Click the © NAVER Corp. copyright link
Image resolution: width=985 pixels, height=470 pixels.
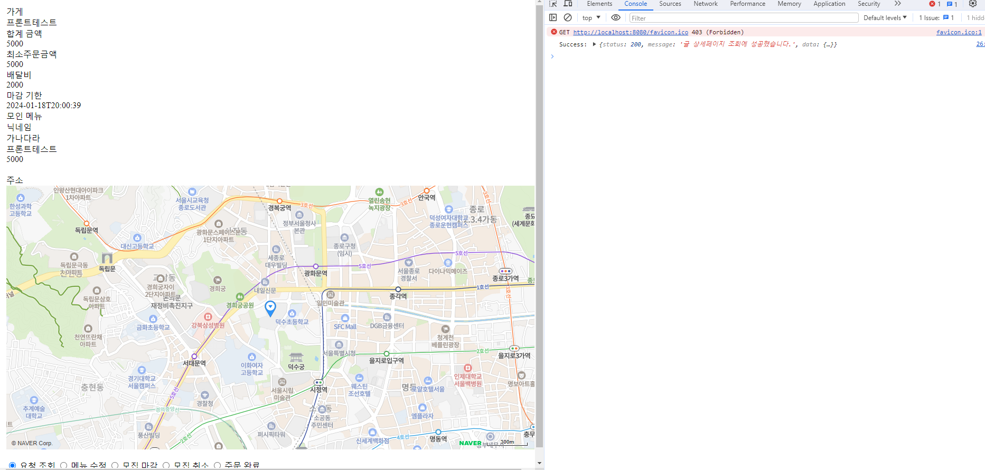click(32, 443)
